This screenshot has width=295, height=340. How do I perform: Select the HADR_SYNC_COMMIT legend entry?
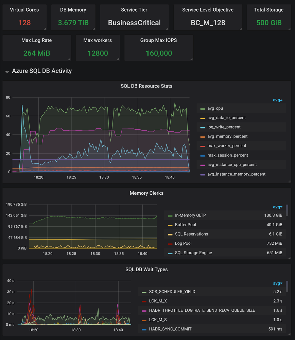click(x=170, y=329)
